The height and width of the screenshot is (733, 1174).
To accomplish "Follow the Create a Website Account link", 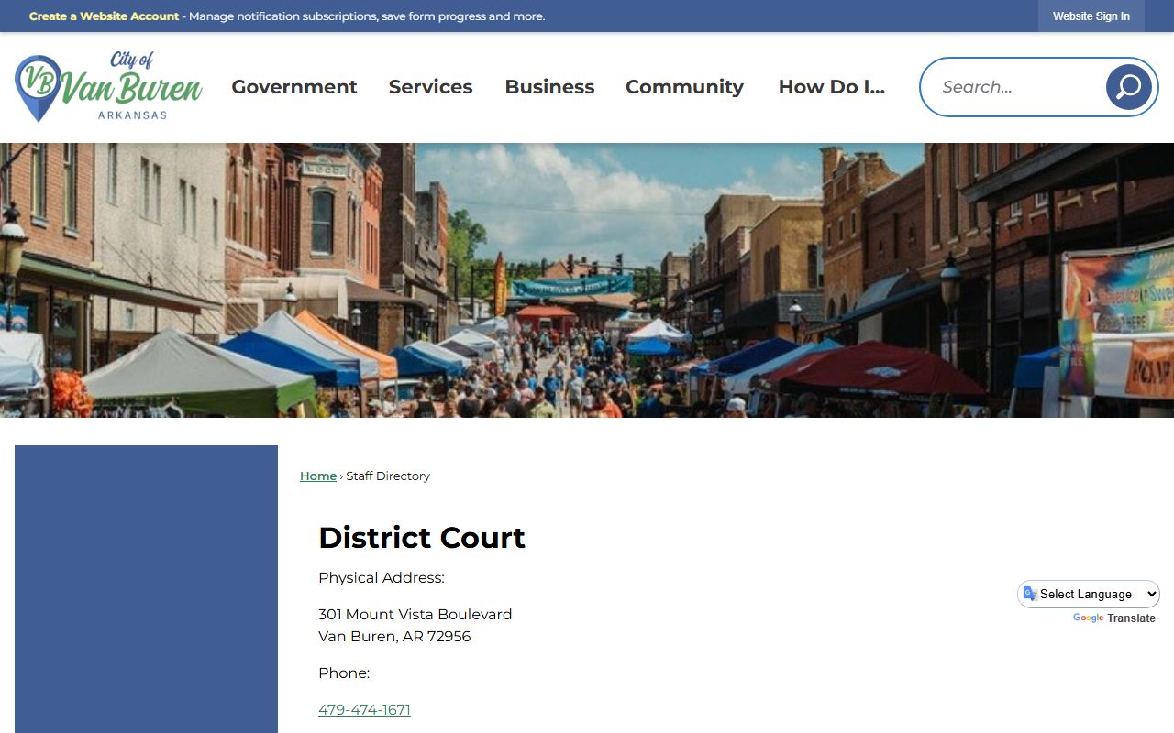I will pos(104,16).
